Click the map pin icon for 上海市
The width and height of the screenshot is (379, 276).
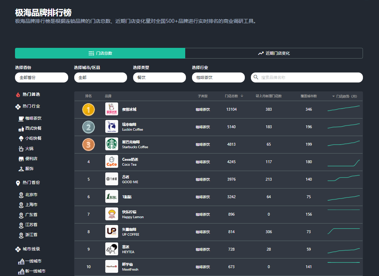pos(21,205)
